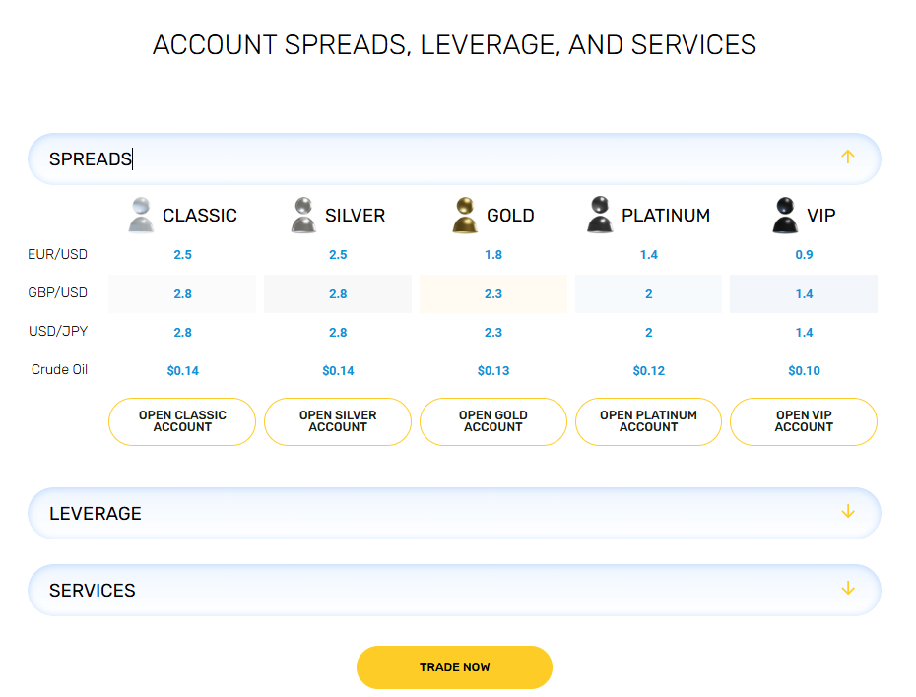Click the Spreads accordion header label
916x697 pixels.
(x=91, y=158)
